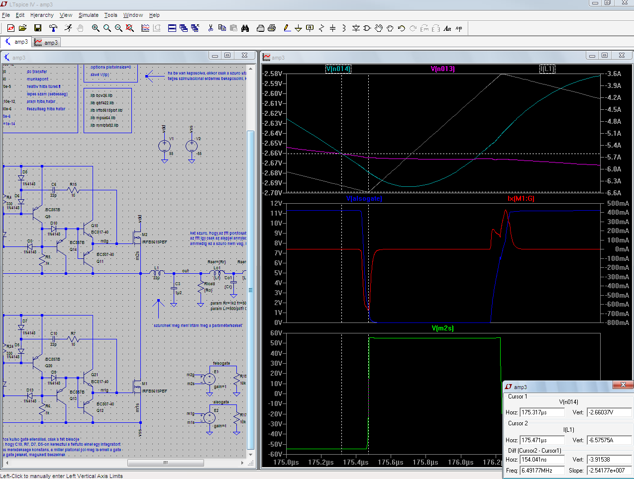This screenshot has height=479, width=634.
Task: Click the Find binoculars icon
Action: point(245,28)
